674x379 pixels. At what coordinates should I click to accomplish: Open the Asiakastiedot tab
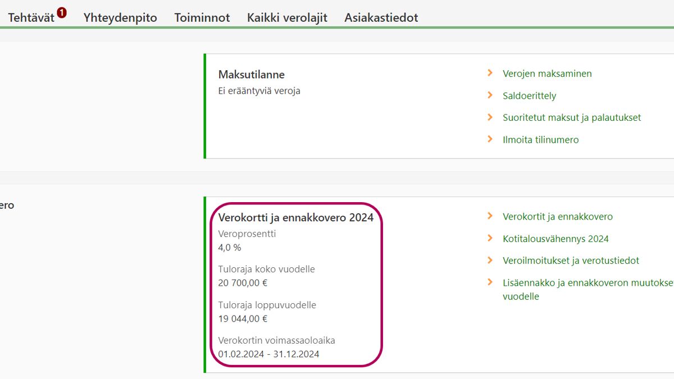point(381,18)
